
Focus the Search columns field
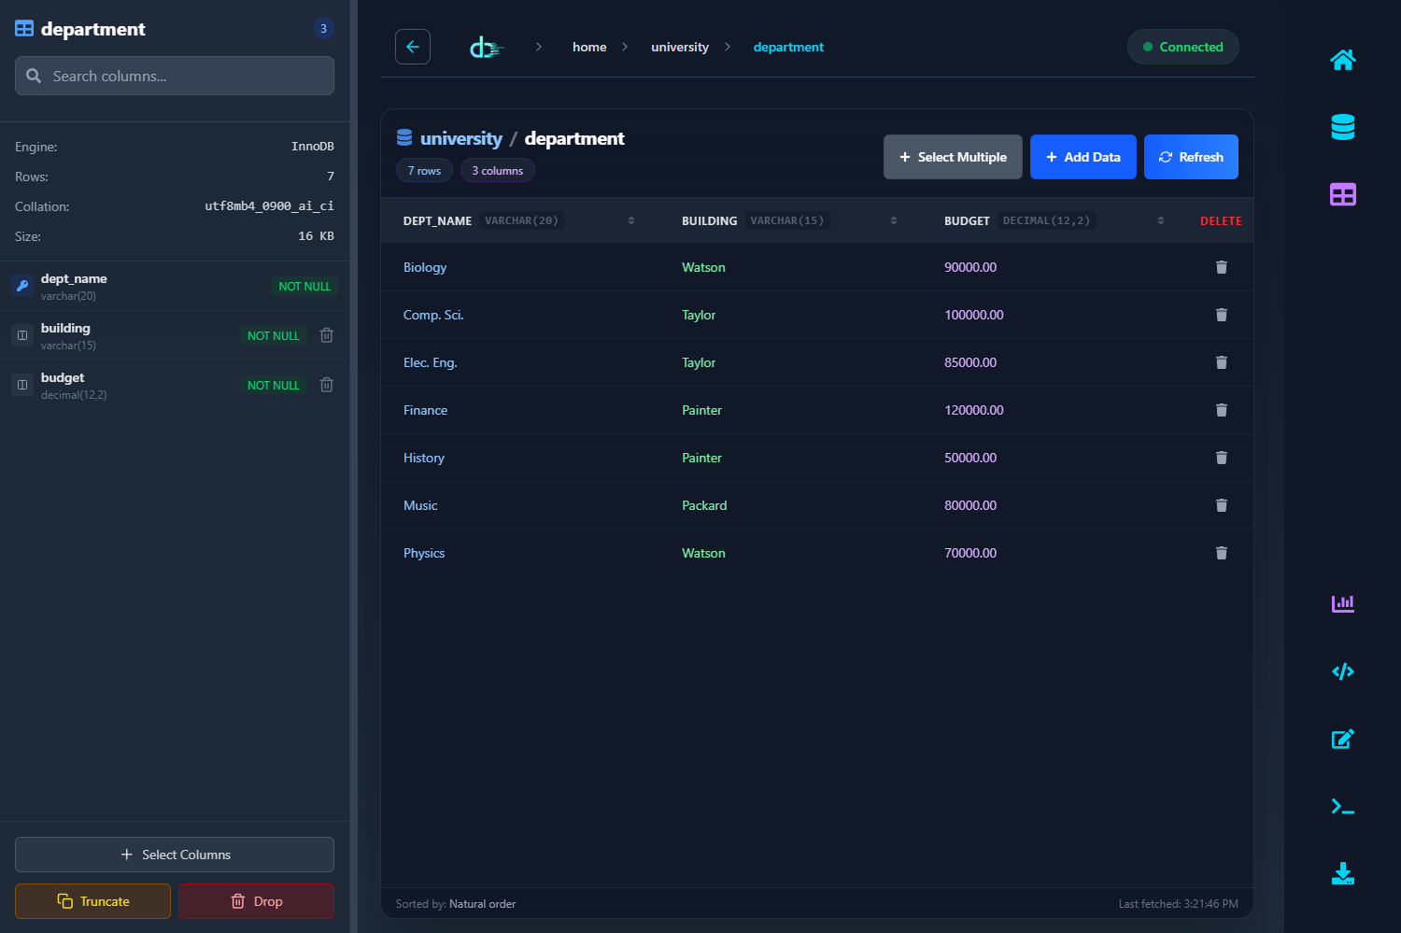coord(175,76)
